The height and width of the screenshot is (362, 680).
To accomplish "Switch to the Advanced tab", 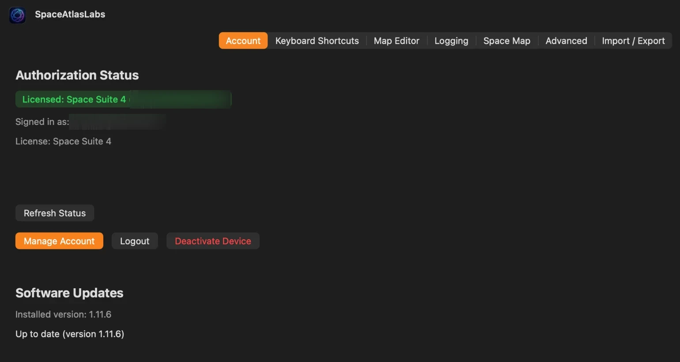I will 567,41.
